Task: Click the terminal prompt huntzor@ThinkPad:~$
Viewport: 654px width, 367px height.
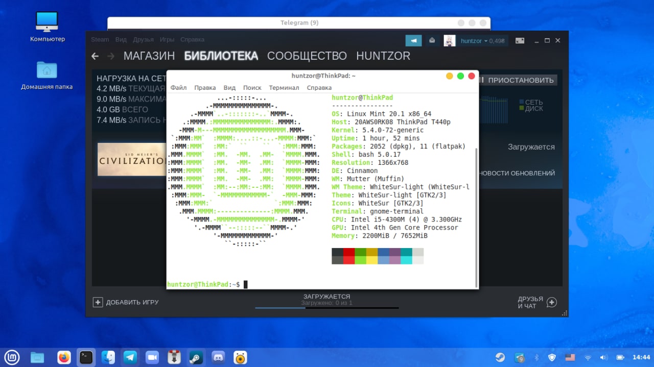Action: pos(203,284)
